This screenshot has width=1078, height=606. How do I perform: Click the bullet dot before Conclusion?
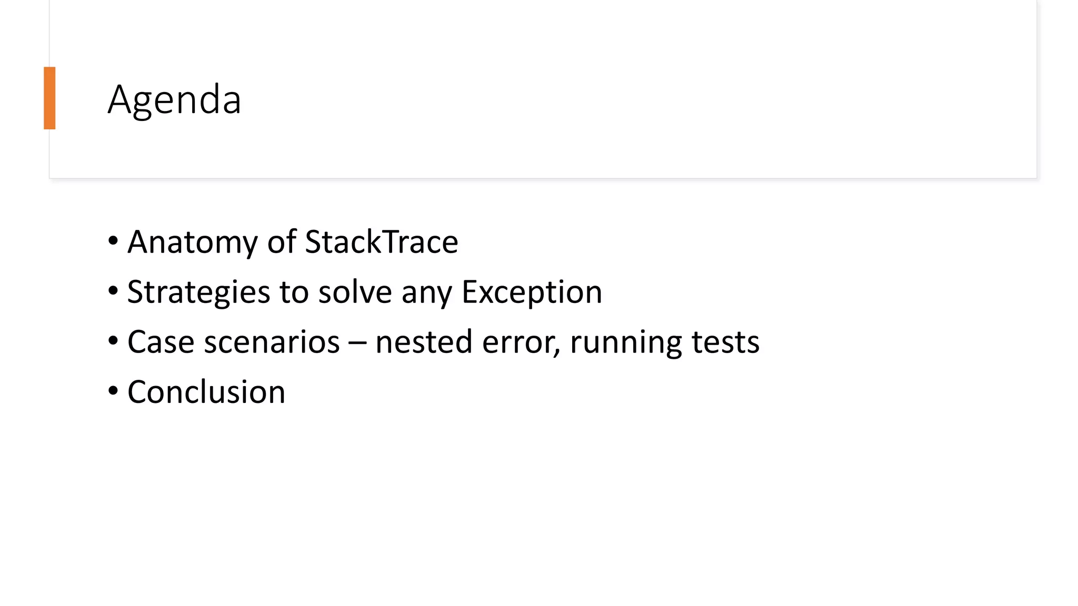(x=113, y=391)
